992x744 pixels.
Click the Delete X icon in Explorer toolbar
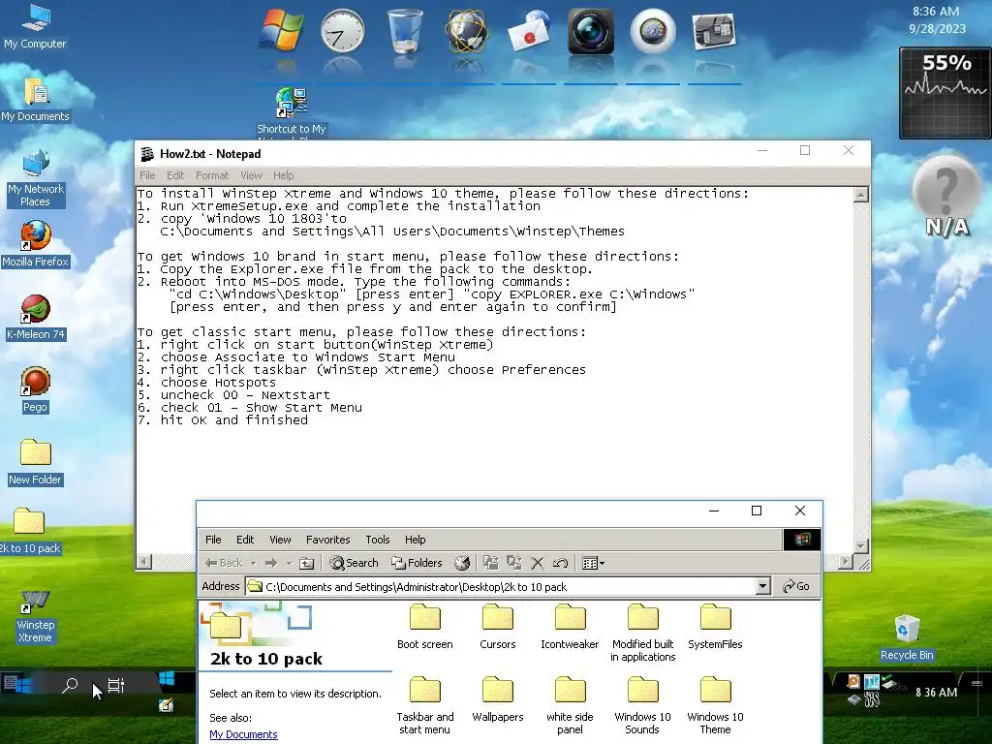click(x=537, y=563)
